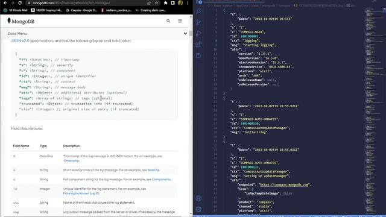The image size is (386, 217).
Task: Expand the Docs Menu chevron
Action: click(185, 34)
